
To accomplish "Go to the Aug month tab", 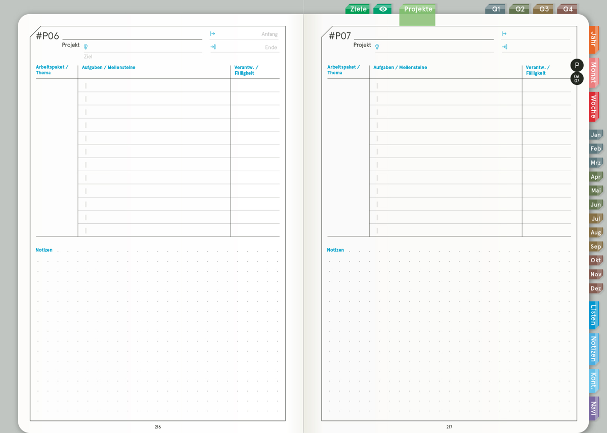I will [x=596, y=232].
